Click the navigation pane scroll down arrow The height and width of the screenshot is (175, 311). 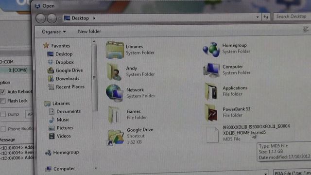[96, 168]
